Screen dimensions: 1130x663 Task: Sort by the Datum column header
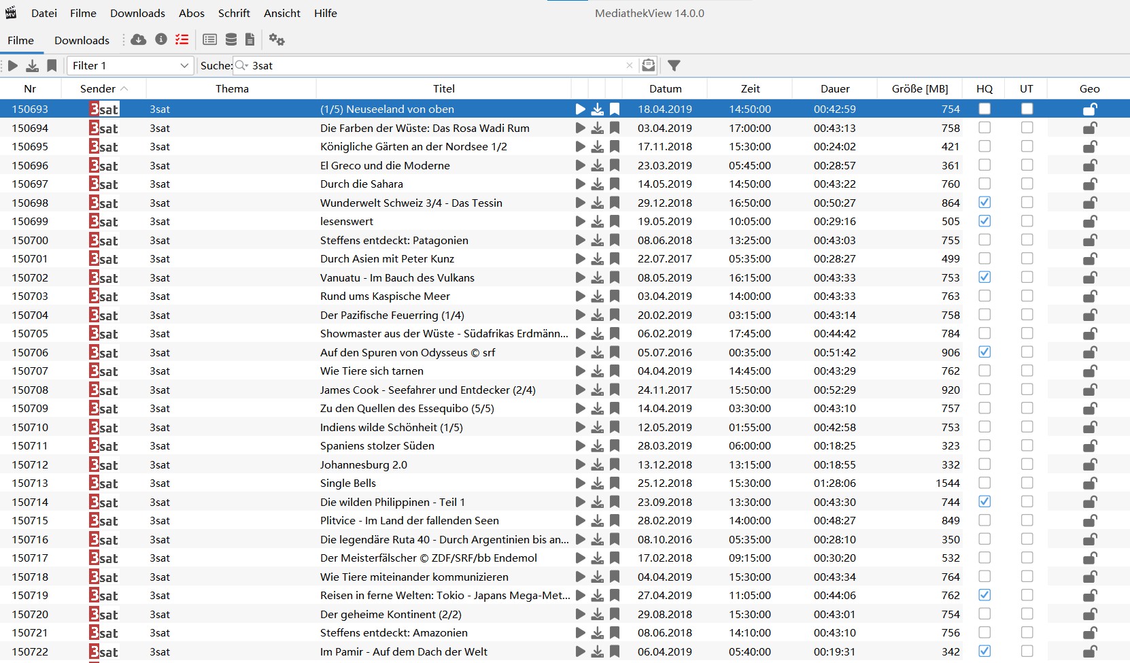pyautogui.click(x=665, y=88)
